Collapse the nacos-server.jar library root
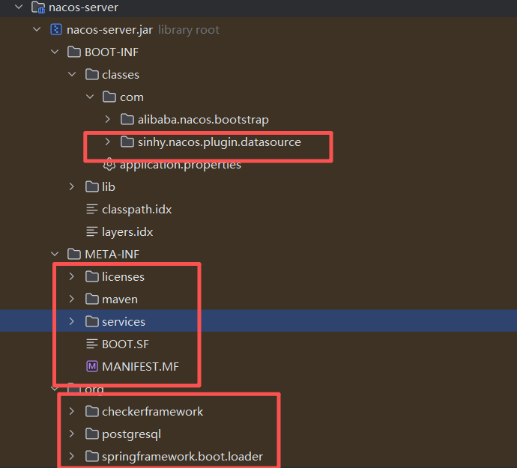Viewport: 517px width, 468px height. click(x=37, y=29)
